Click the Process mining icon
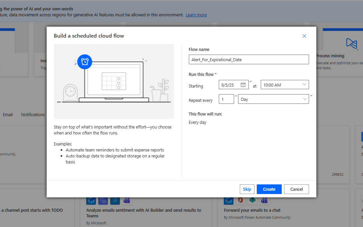363x227 pixels. point(351,43)
